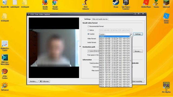The height and width of the screenshot is (97, 173).
Task: Open the Roblox Player desktop icon
Action: coord(146,4)
